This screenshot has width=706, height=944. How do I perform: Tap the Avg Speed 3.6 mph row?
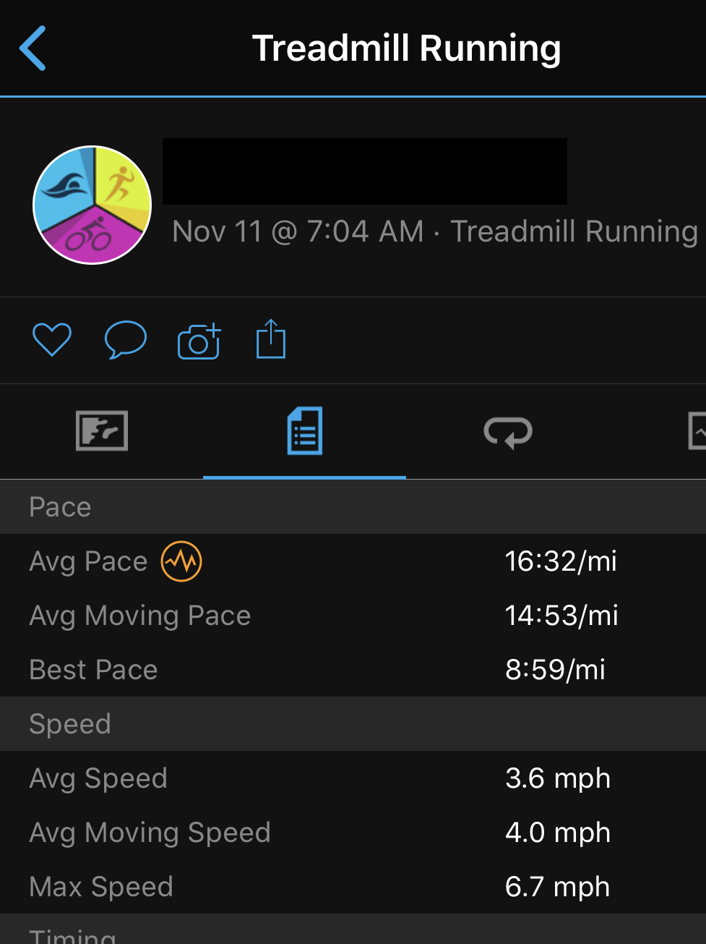353,778
